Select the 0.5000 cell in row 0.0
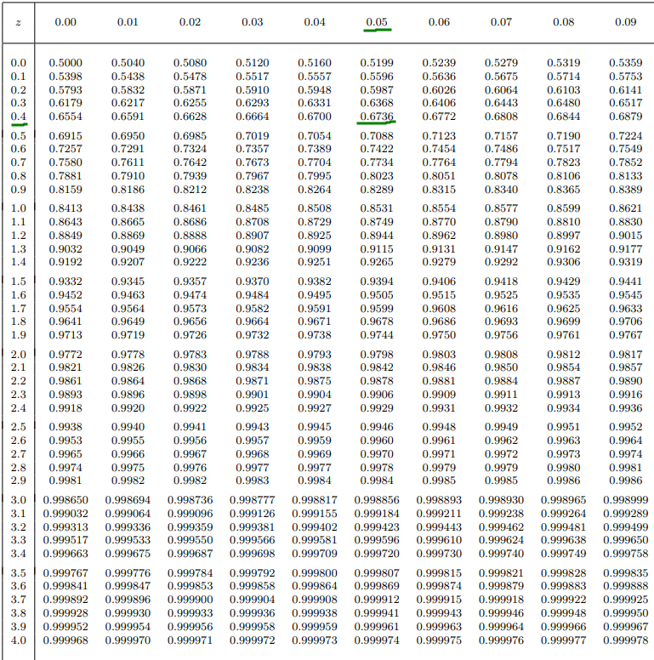The height and width of the screenshot is (660, 654). [x=65, y=63]
